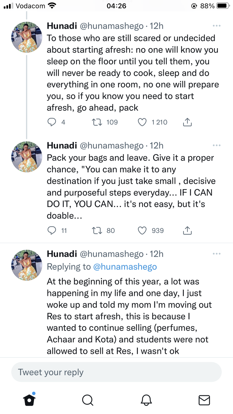Open the @hunamashego link in reply
Image resolution: width=233 pixels, height=414 pixels.
click(x=125, y=267)
